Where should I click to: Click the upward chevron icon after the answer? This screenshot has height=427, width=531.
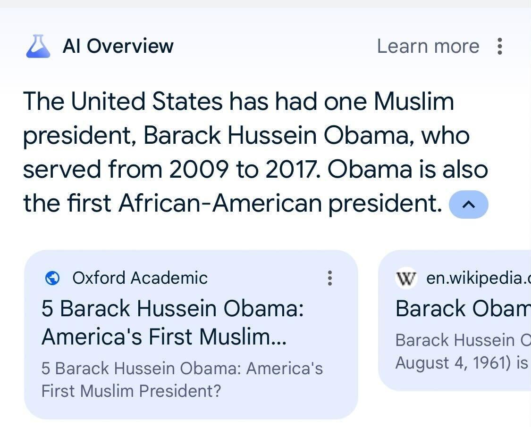coord(469,205)
